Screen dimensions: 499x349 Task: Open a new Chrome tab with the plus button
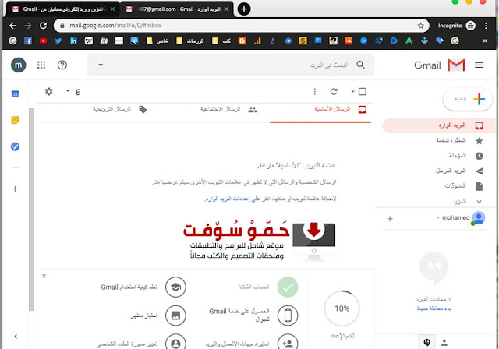[244, 9]
